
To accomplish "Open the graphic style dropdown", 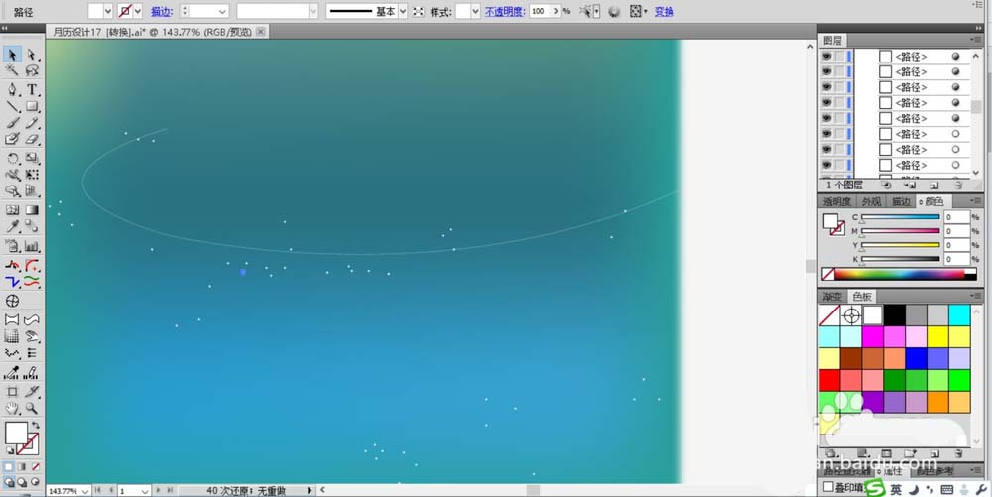I will (x=475, y=11).
